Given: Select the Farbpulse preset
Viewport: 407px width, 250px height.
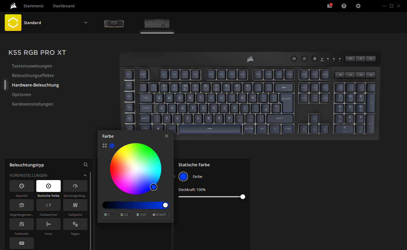Looking at the screenshot, I should (x=75, y=205).
